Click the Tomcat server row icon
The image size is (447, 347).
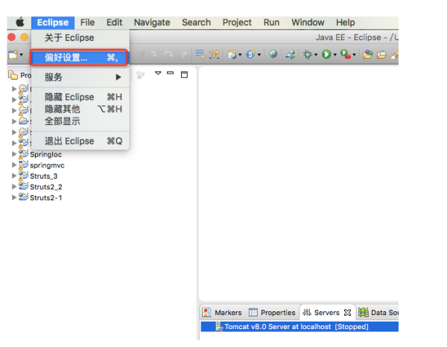(219, 326)
